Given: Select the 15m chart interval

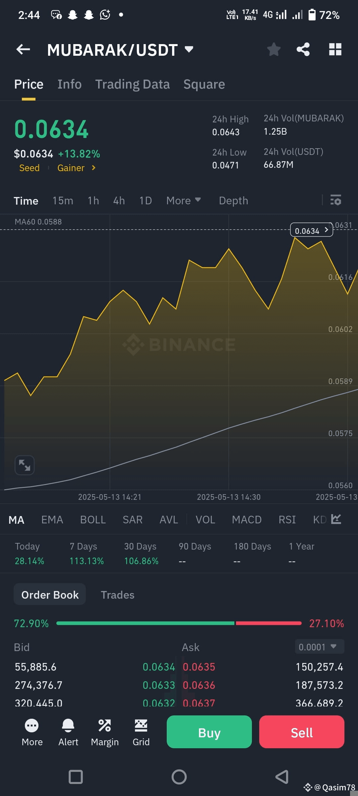Looking at the screenshot, I should [63, 201].
